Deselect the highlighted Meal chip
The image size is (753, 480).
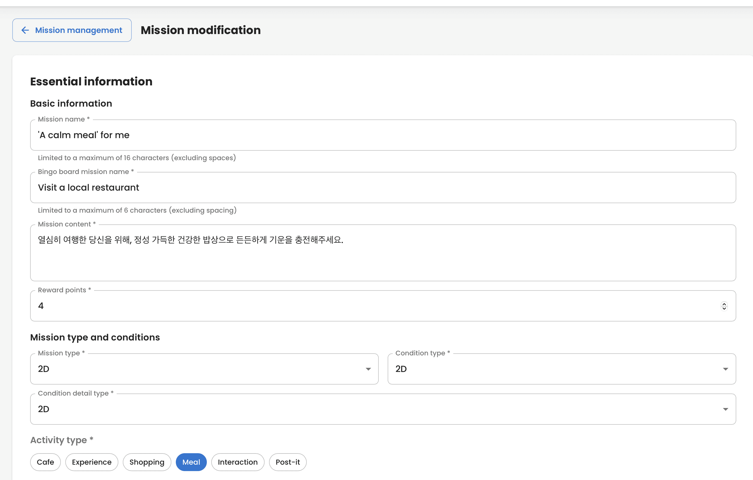coord(191,462)
